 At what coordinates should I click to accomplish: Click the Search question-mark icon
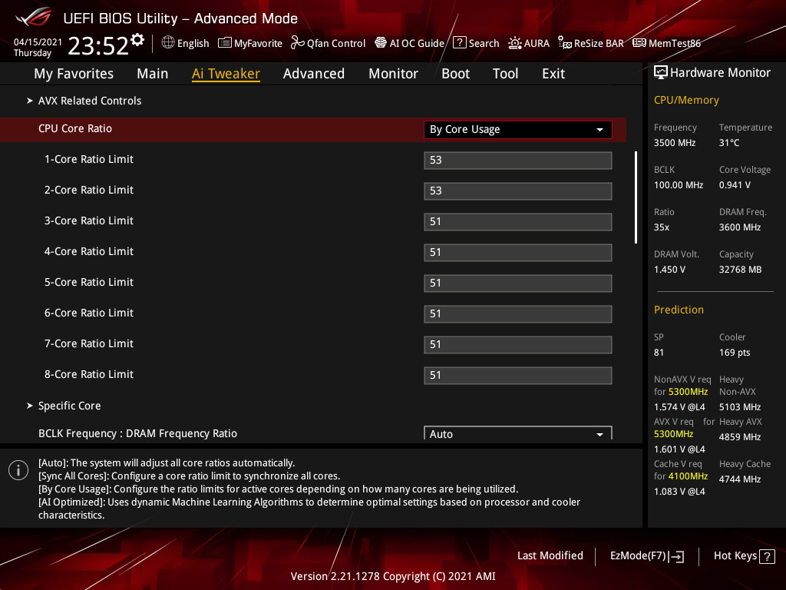pos(459,43)
